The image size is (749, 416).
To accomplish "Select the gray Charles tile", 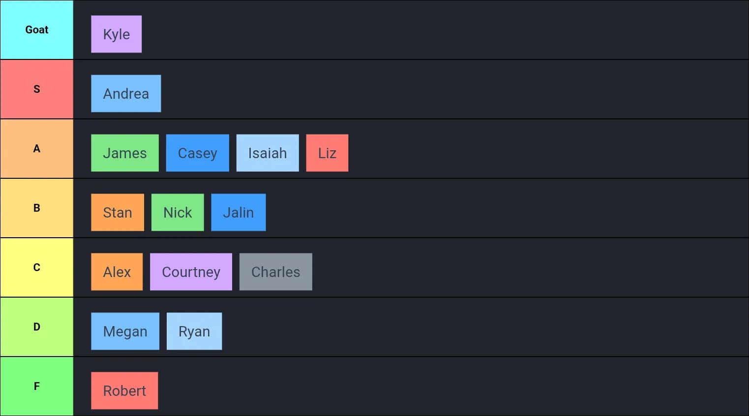I will pos(276,272).
